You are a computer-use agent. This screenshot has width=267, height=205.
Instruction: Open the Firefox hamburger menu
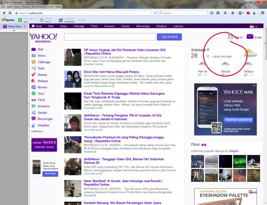[x=263, y=13]
